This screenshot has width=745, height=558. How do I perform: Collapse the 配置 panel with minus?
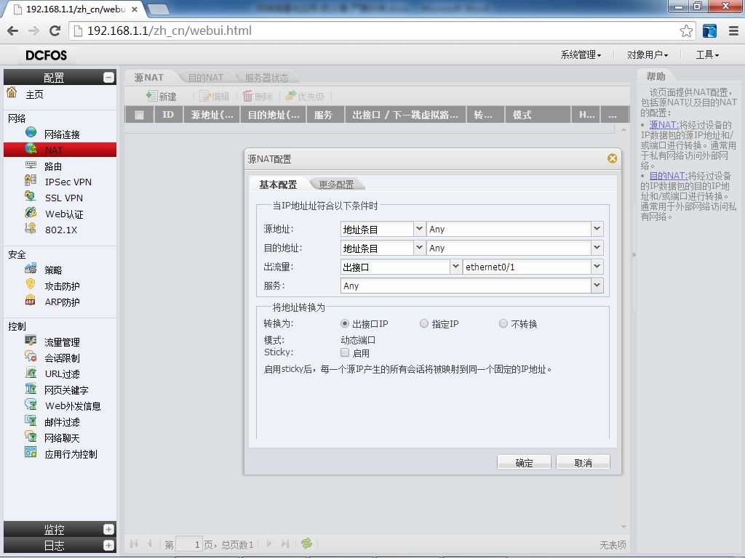pos(109,77)
